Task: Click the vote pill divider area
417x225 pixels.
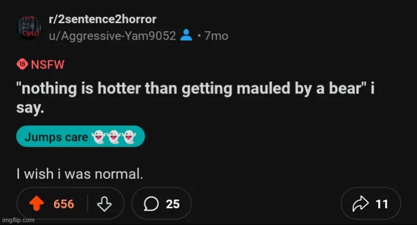Action: (87, 204)
